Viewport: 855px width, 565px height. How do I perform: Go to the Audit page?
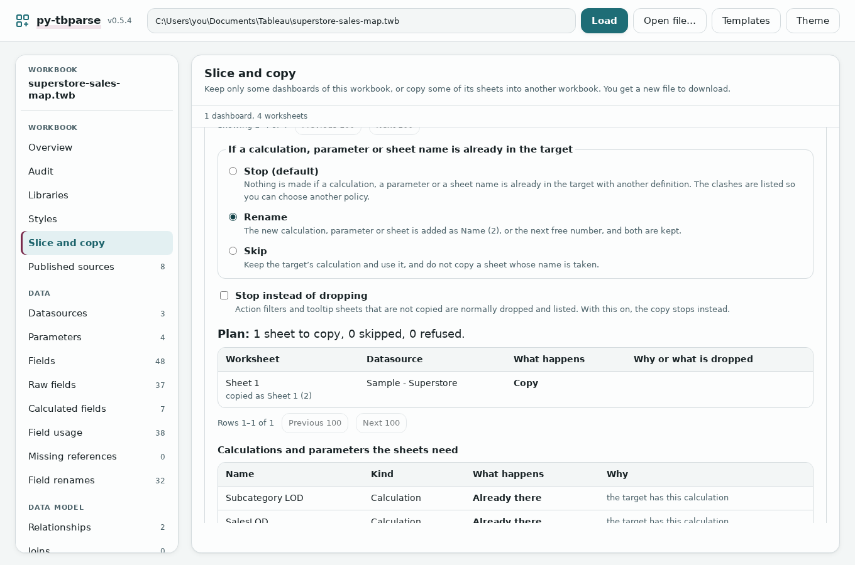(x=97, y=171)
